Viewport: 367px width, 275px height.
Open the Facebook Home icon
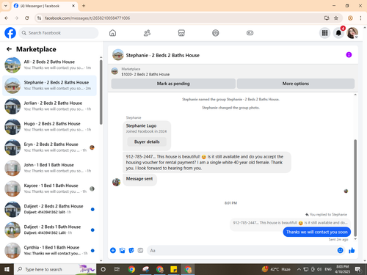(112, 33)
